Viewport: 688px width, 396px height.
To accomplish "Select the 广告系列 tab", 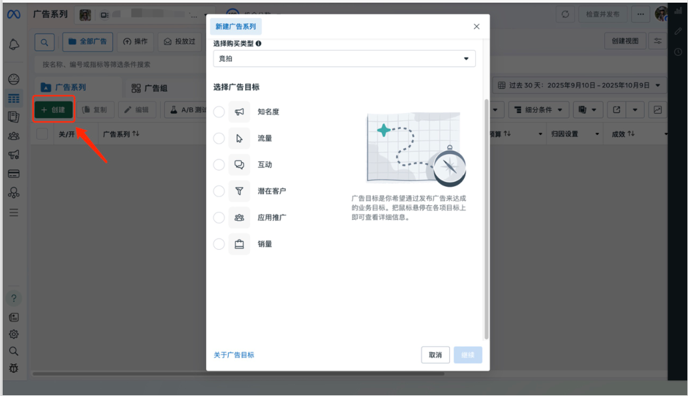I will point(70,87).
